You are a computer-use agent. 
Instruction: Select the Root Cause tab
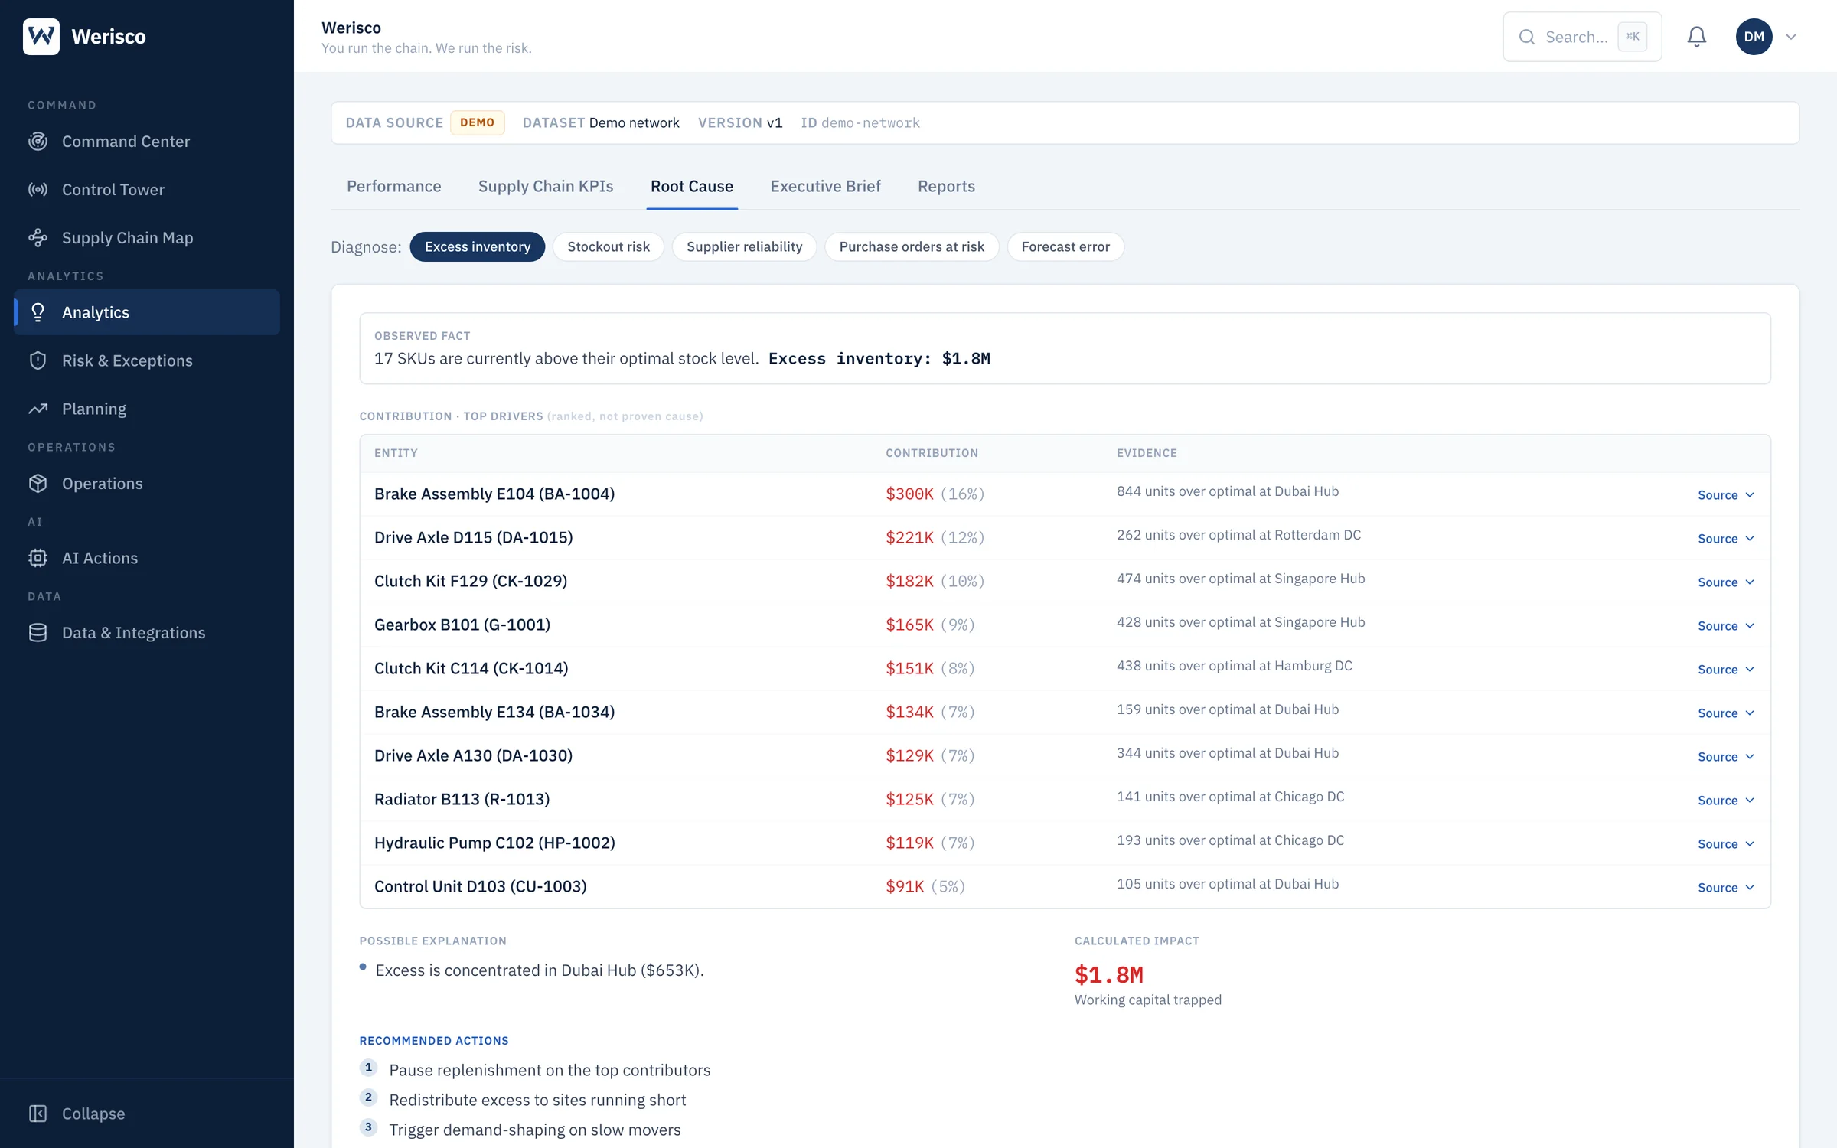[691, 187]
